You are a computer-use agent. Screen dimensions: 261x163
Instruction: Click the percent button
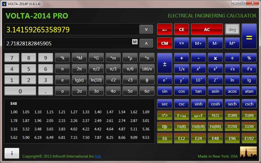pyautogui.click(x=249, y=58)
